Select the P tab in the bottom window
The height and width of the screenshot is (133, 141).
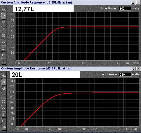4,121
